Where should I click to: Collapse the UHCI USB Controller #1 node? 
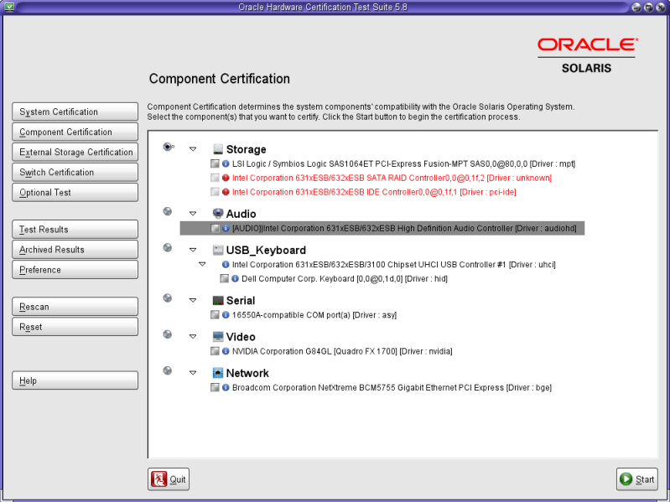click(202, 264)
